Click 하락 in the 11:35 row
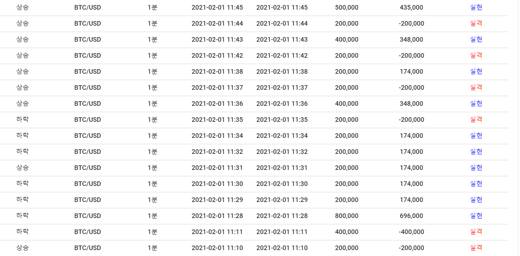This screenshot has height=256, width=520. 22,120
